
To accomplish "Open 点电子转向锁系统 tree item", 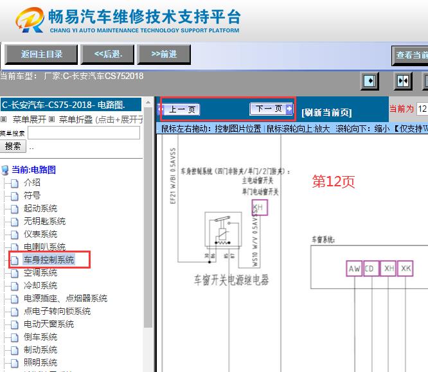I will [x=57, y=311].
